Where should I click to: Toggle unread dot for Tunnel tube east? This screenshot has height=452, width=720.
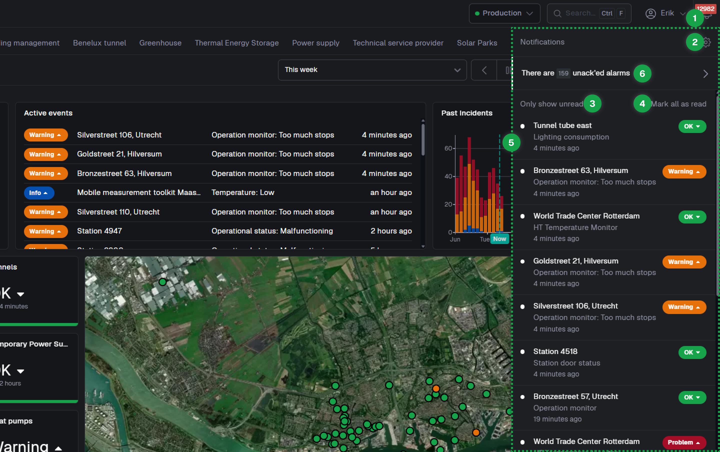pyautogui.click(x=522, y=126)
